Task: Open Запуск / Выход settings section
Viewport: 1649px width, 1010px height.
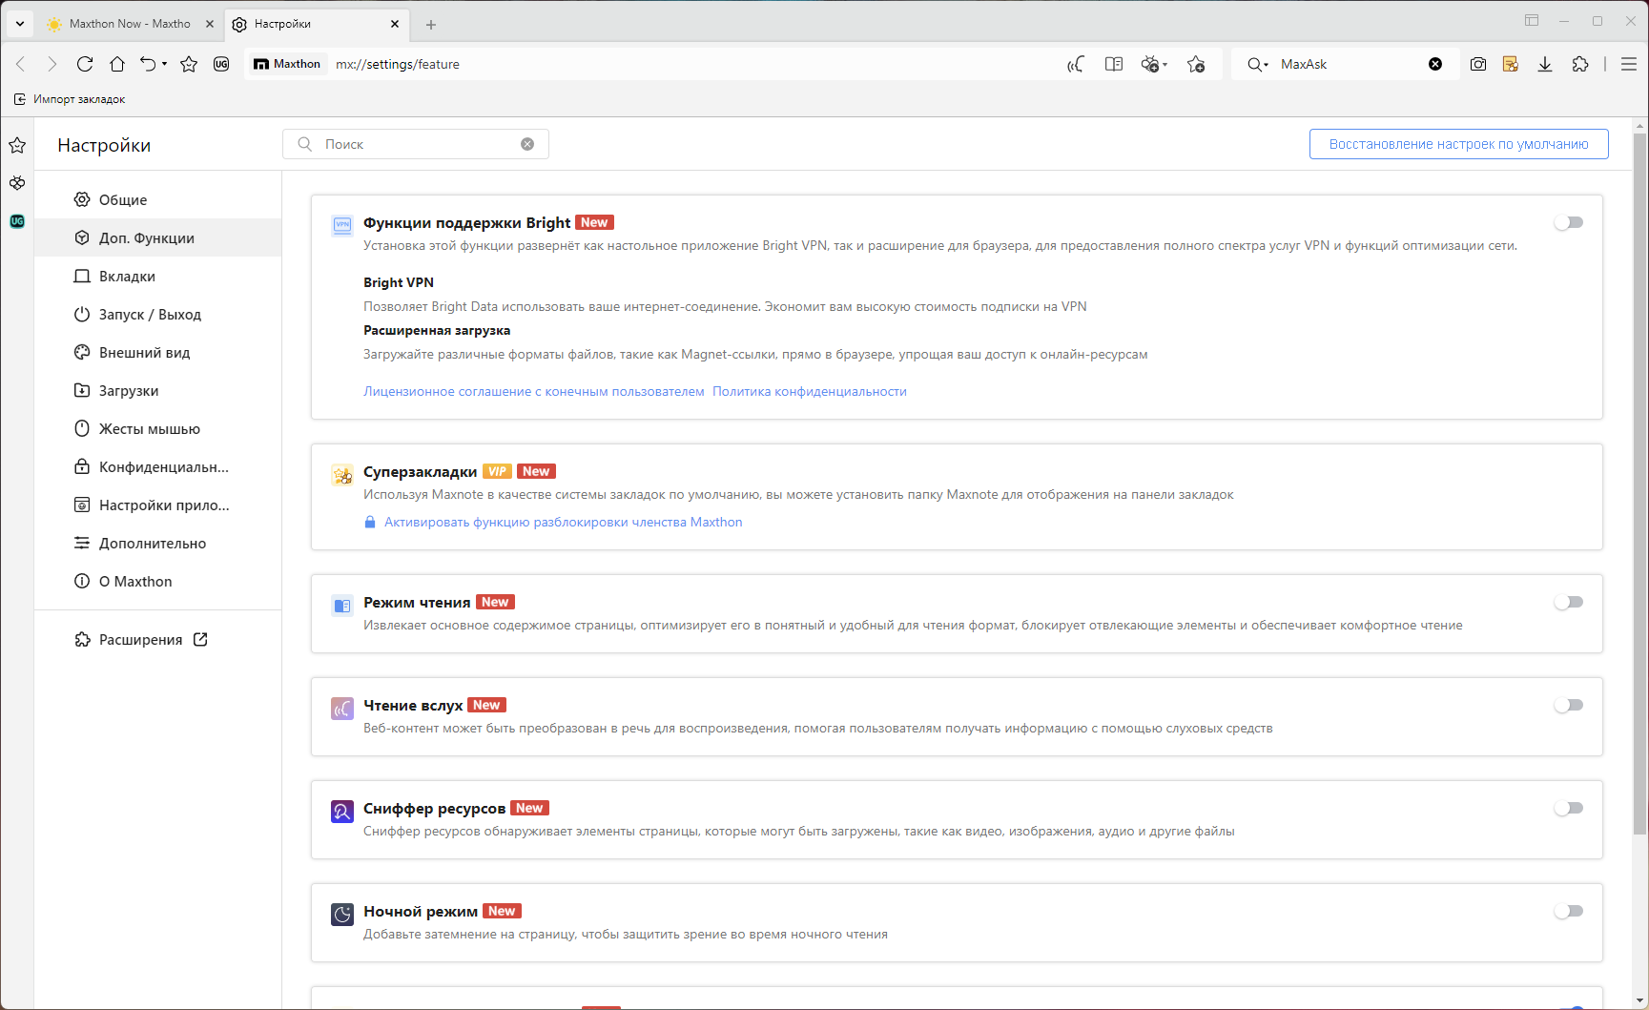Action: 157,314
